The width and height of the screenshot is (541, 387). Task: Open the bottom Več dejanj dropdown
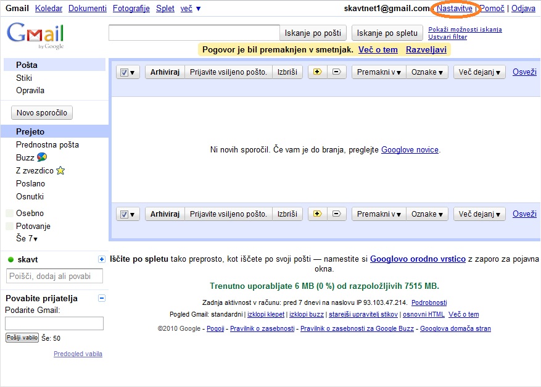coord(479,214)
